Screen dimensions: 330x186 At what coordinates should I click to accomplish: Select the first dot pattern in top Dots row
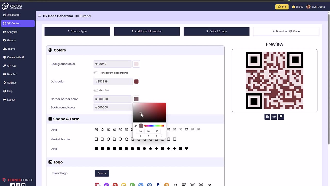click(x=96, y=130)
